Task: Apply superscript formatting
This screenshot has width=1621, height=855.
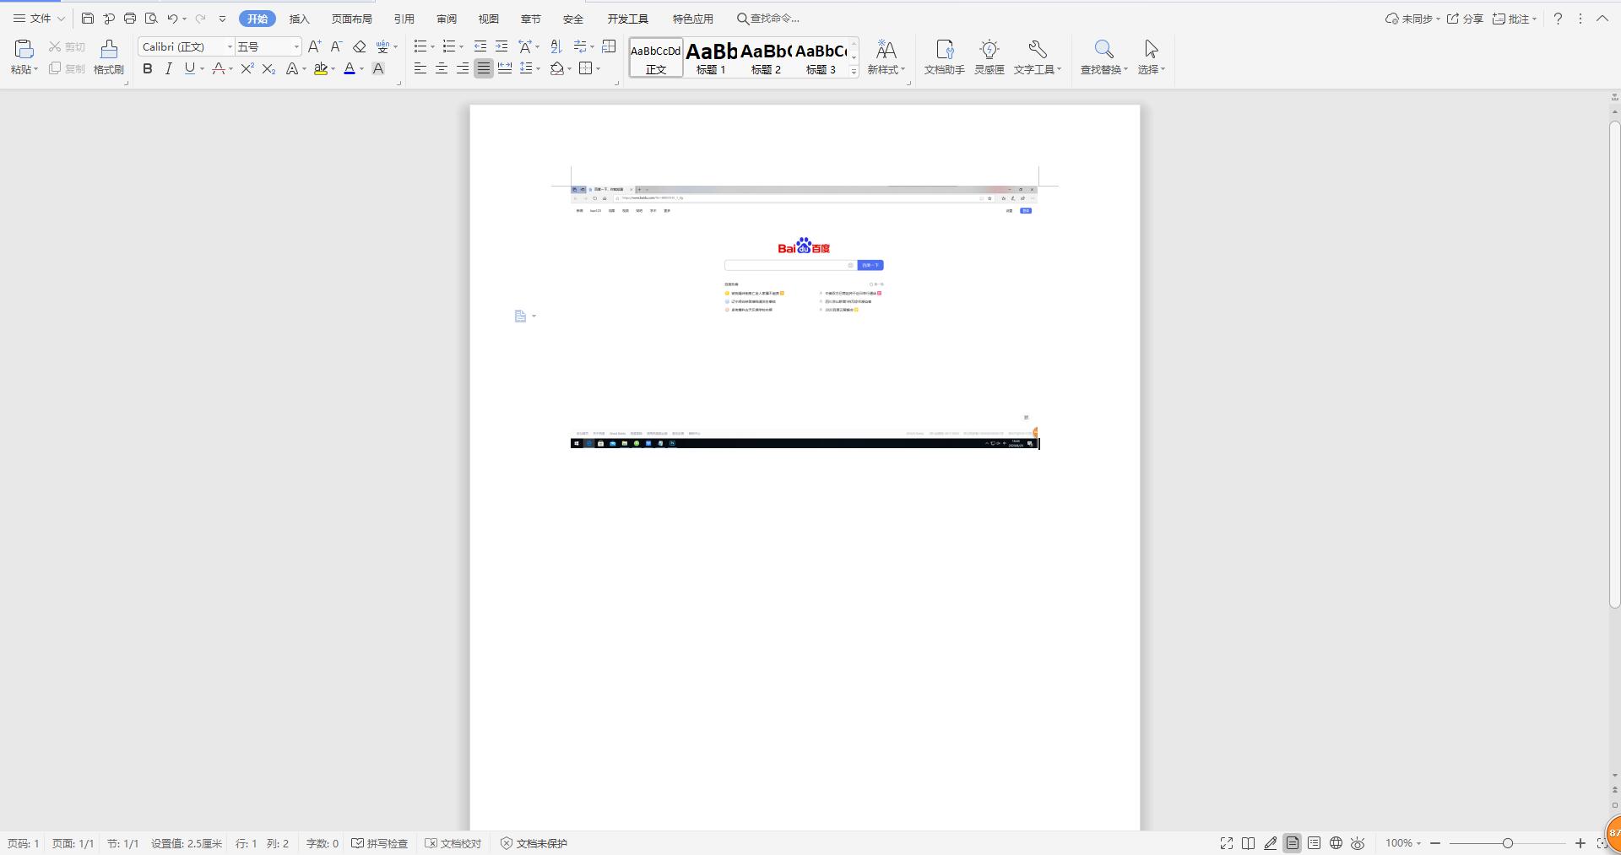Action: click(x=247, y=68)
